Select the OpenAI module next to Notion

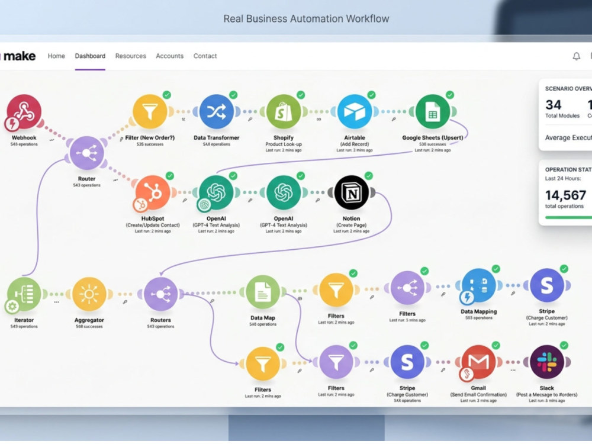284,192
